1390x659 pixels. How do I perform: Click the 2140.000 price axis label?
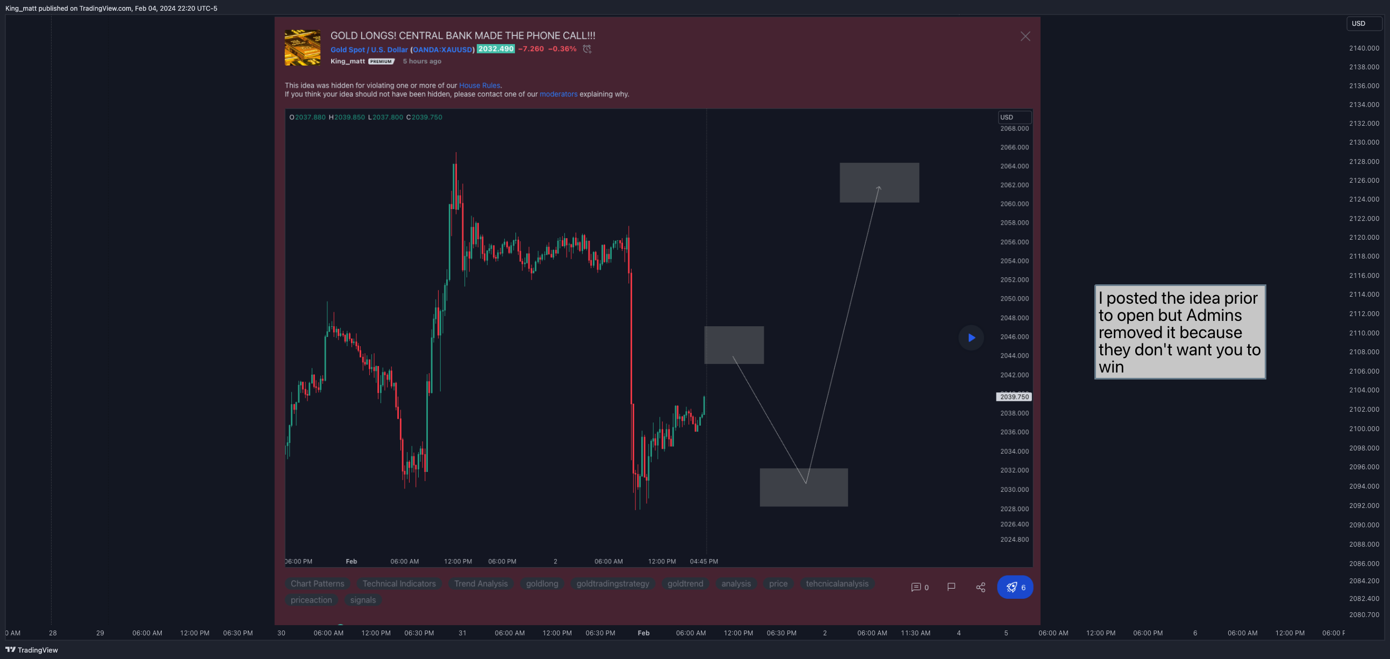pos(1364,48)
